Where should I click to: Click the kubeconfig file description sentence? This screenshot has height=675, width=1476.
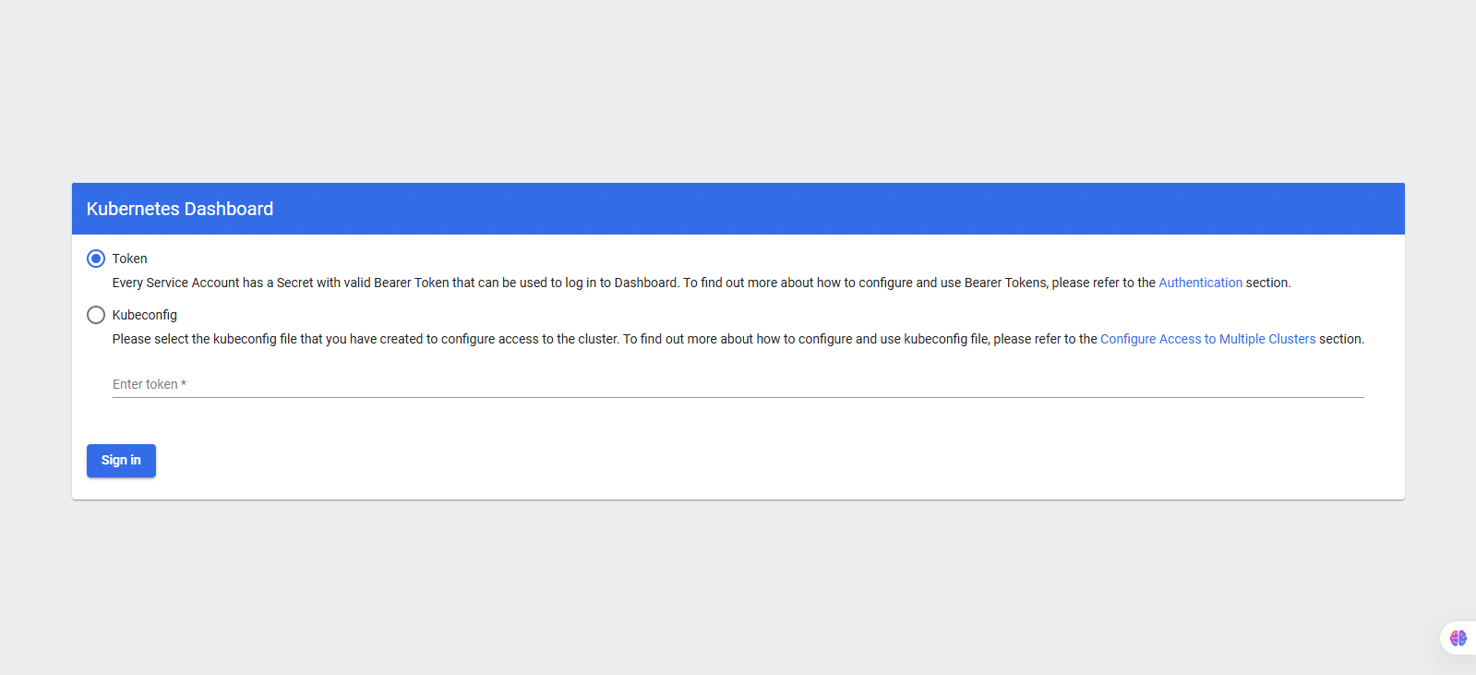[x=554, y=339]
